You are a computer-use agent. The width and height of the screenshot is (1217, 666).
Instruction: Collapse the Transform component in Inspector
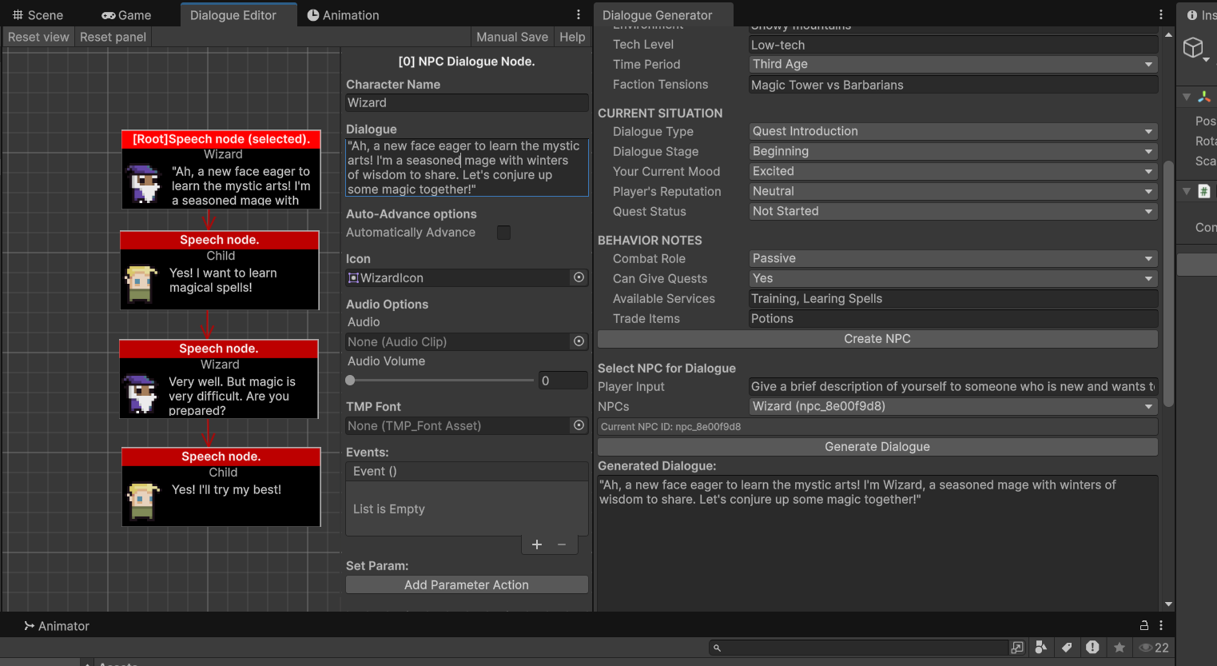coord(1187,96)
